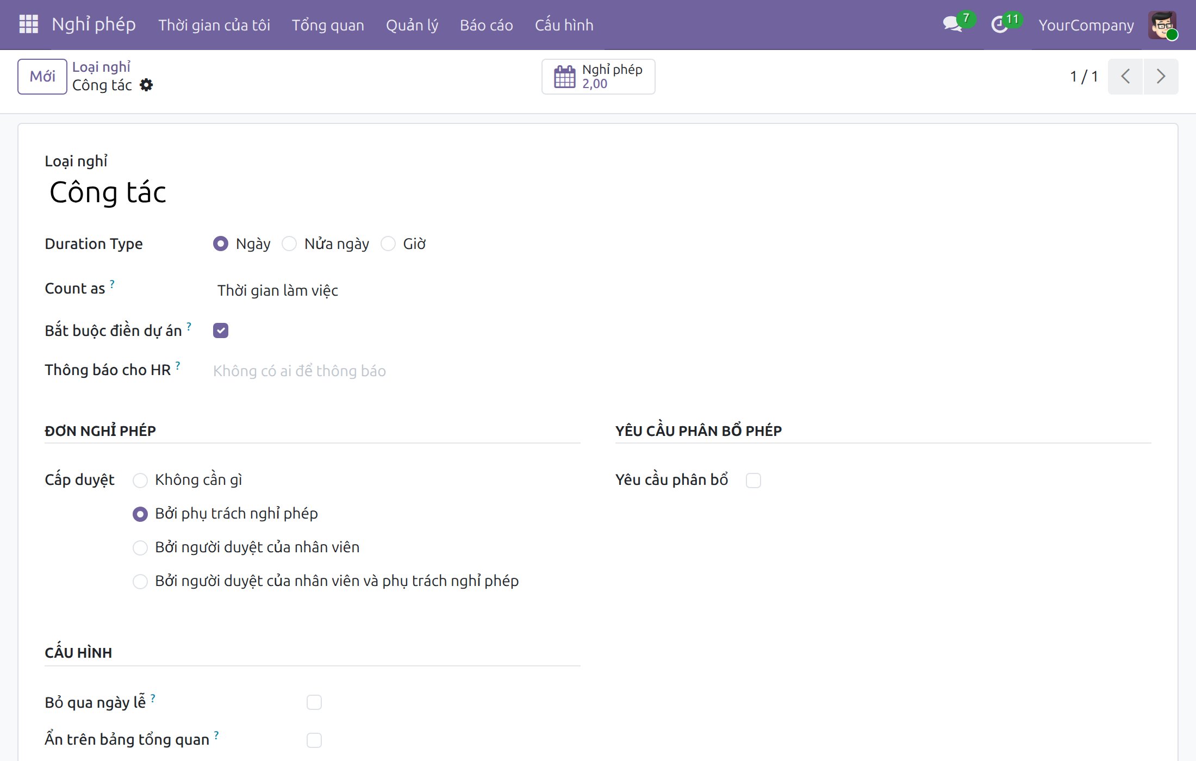Select the Nửa ngày duration option
Viewport: 1196px width, 761px height.
click(x=289, y=244)
